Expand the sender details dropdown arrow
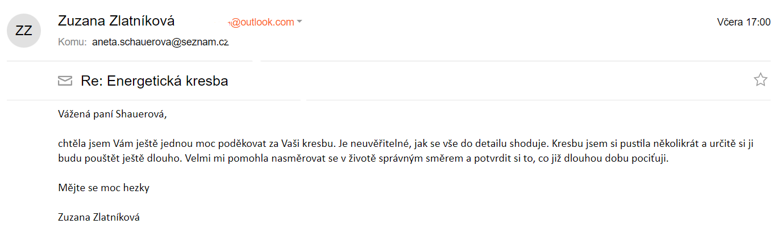This screenshot has height=228, width=778. [299, 22]
